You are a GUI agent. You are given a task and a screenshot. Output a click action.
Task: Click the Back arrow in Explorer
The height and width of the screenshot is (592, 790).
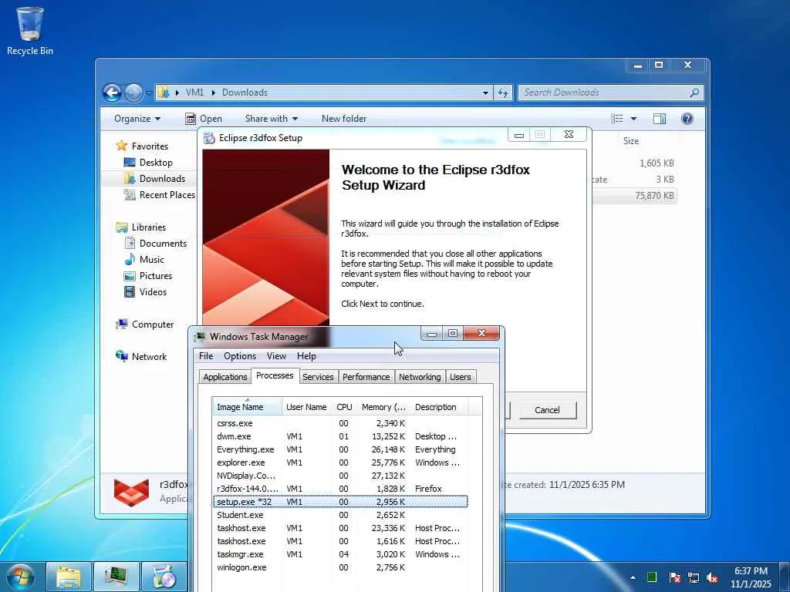coord(112,92)
